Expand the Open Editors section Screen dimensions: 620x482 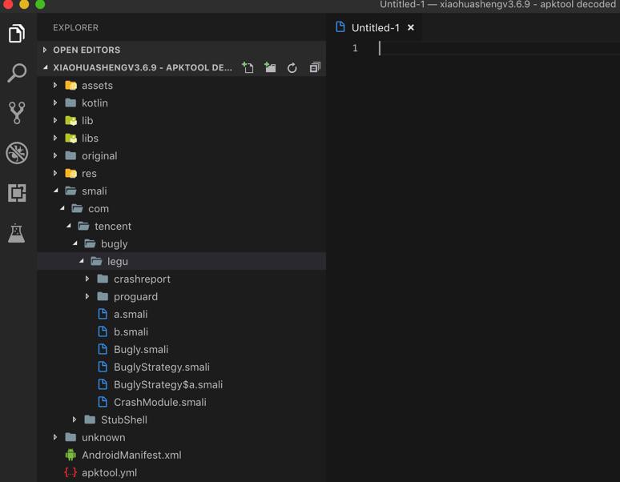click(44, 50)
